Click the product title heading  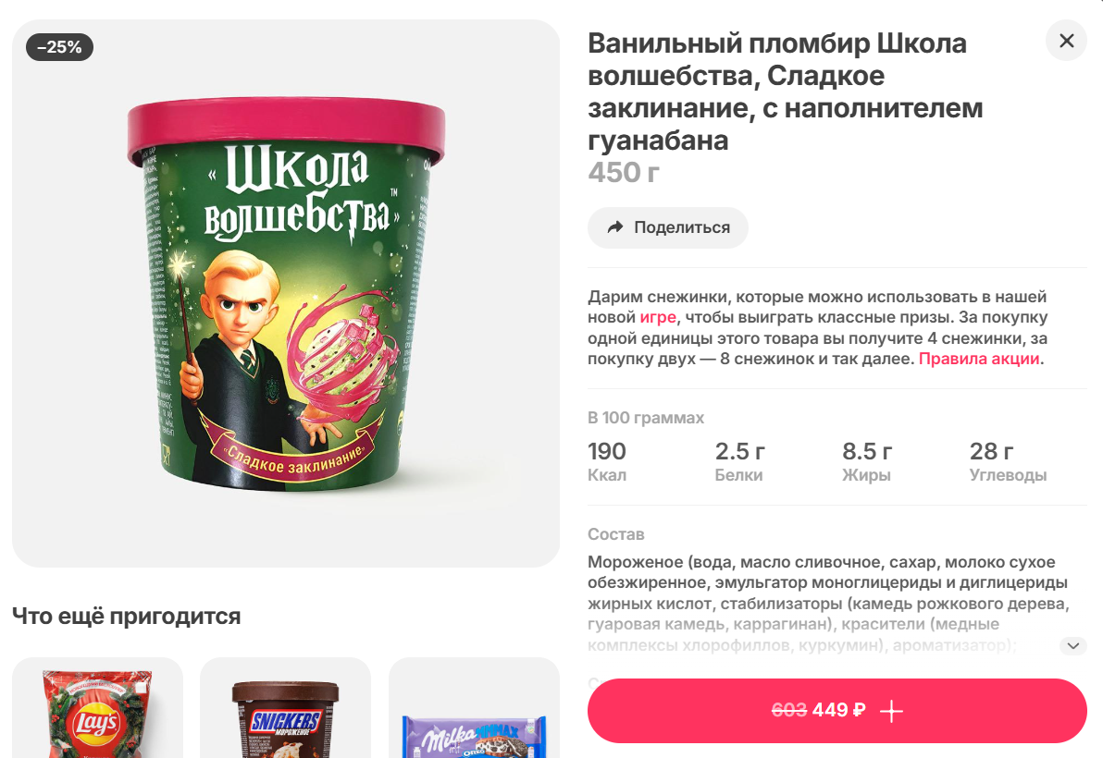pos(785,92)
